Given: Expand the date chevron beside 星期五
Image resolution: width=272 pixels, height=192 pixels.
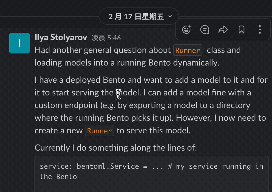Looking at the screenshot, I should [170, 16].
